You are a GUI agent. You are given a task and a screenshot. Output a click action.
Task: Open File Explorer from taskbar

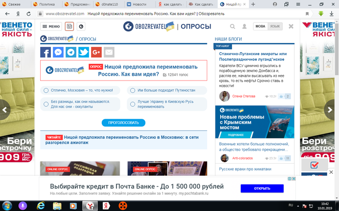coord(57,206)
